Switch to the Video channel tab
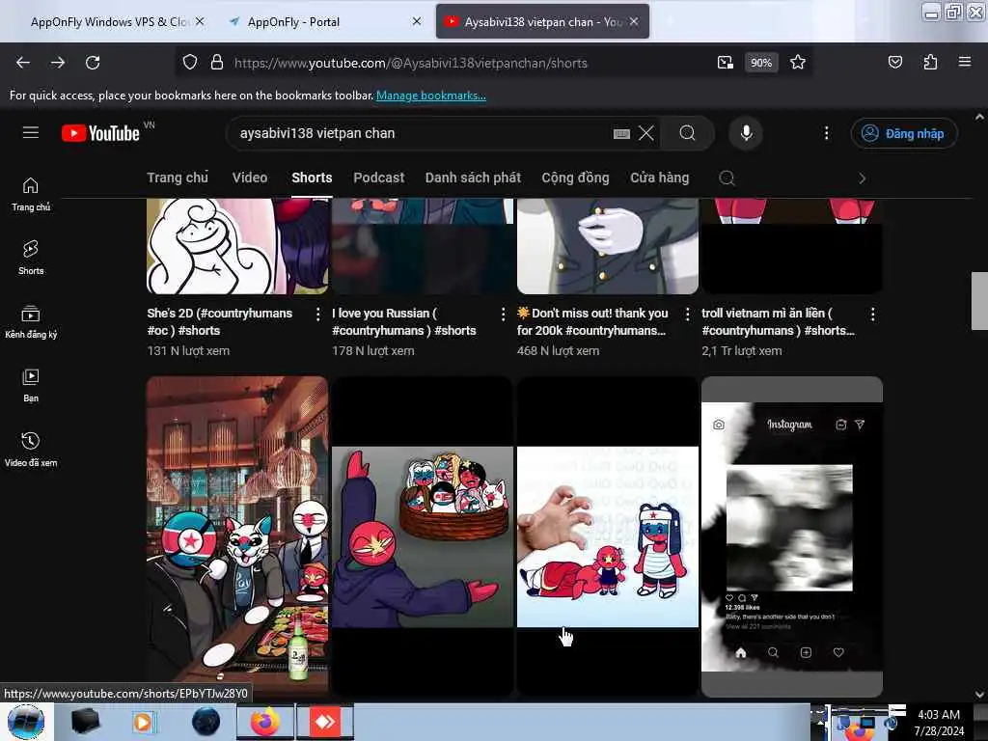 coord(250,178)
